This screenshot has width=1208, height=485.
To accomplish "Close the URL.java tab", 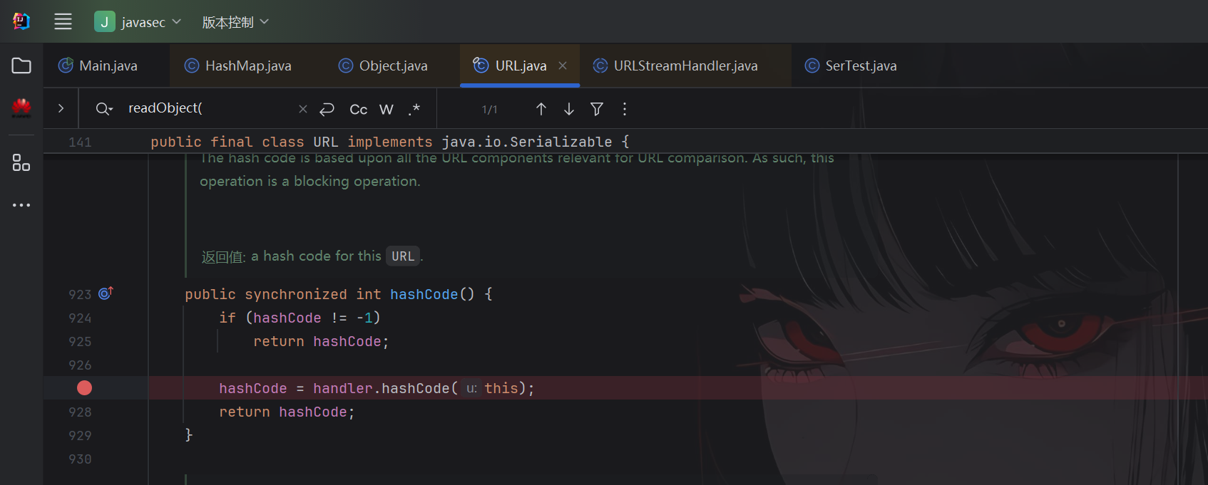I will 563,66.
